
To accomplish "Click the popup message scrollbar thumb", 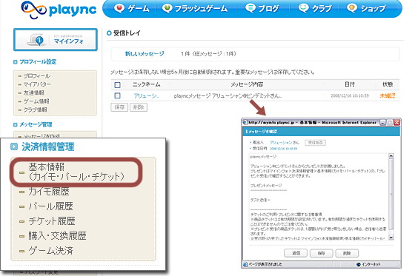I will [x=391, y=195].
